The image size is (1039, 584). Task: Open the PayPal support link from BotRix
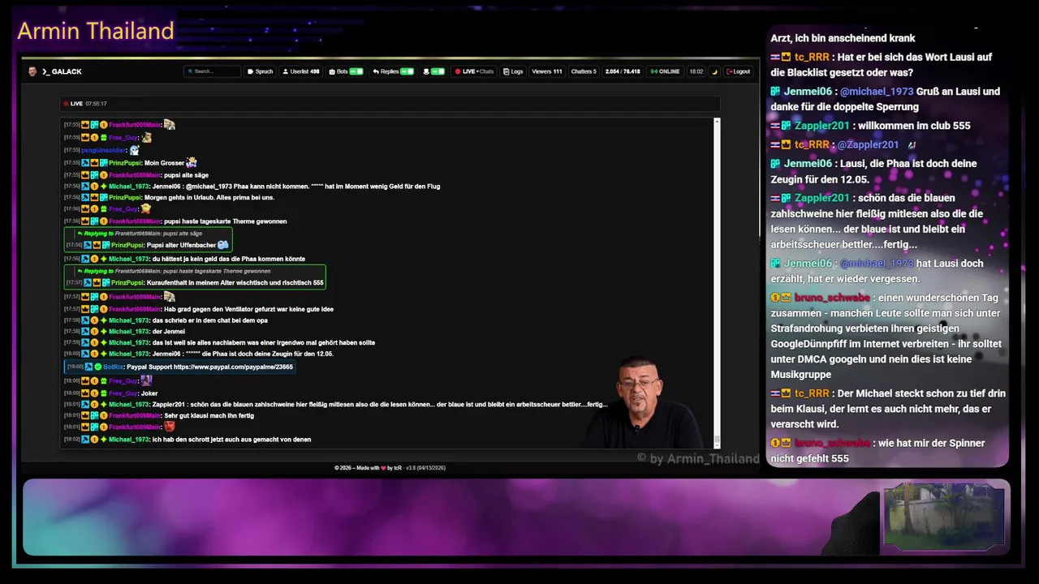(233, 367)
